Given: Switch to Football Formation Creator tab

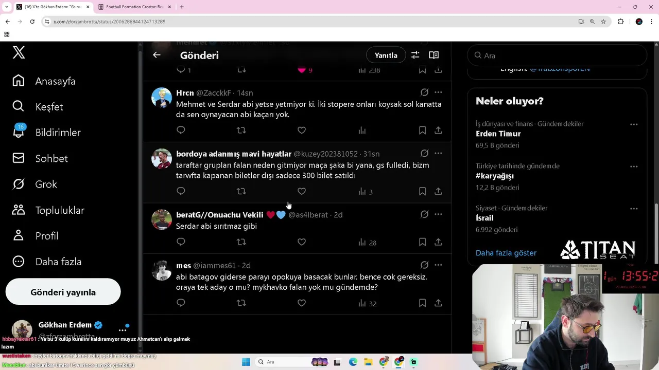Looking at the screenshot, I should [134, 7].
